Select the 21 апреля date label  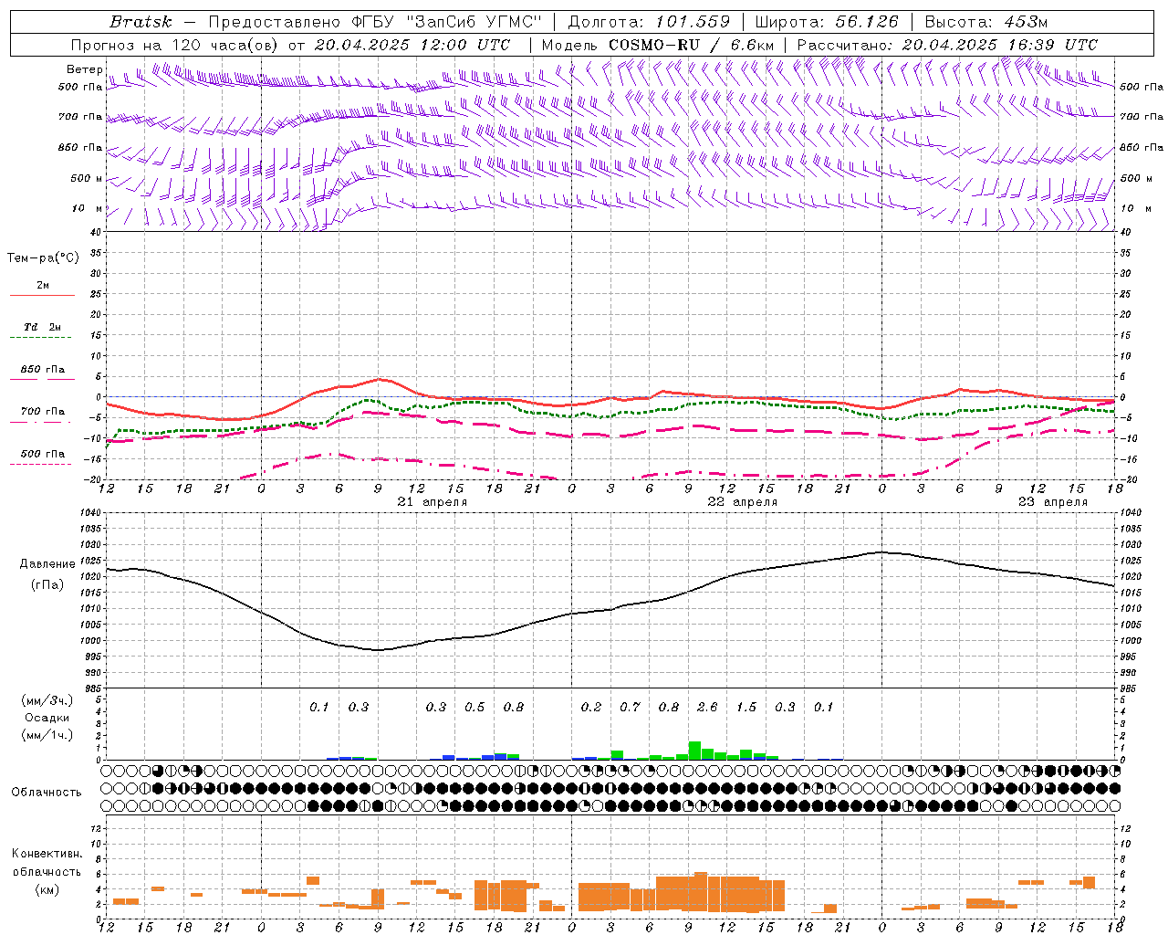pyautogui.click(x=433, y=502)
